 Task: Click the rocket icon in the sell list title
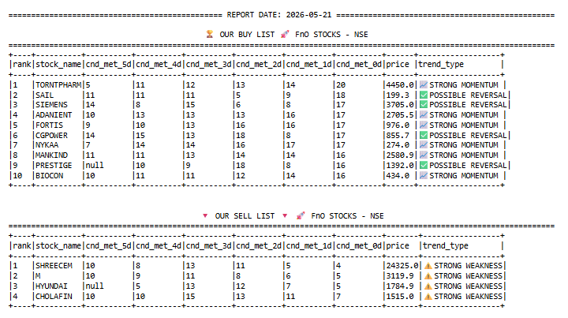click(301, 215)
